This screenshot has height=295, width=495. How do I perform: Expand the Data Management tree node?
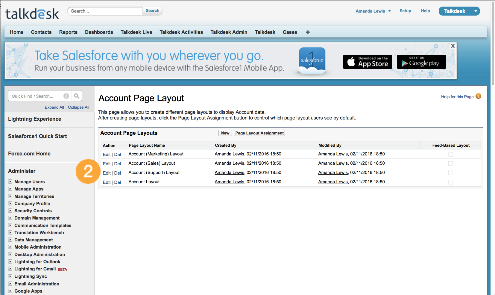point(10,240)
